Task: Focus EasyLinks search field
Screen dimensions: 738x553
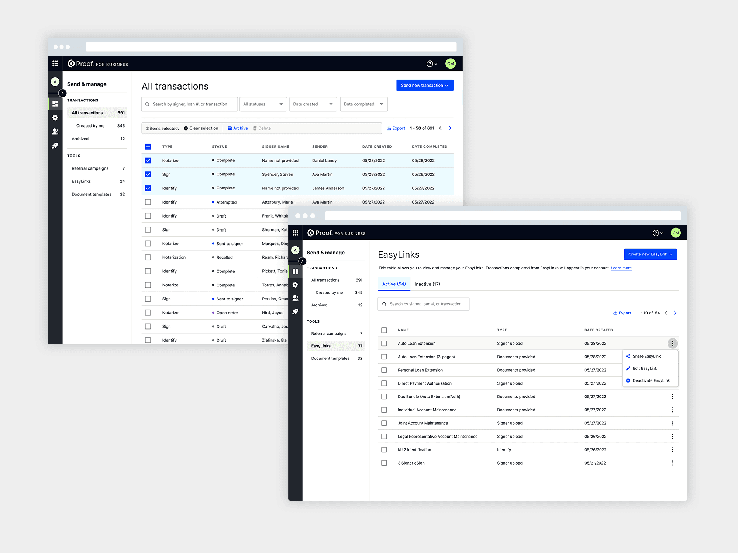Action: click(424, 304)
